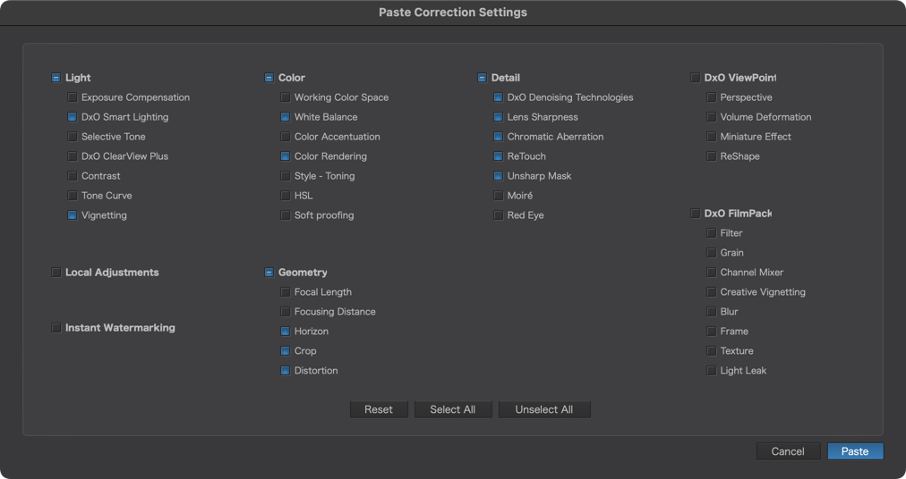Confirm with the Paste button

[855, 451]
